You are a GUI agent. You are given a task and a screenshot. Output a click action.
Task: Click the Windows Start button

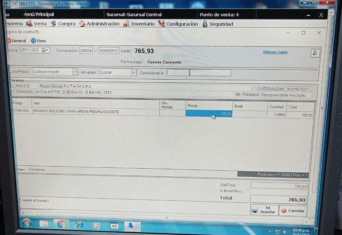click(x=27, y=224)
